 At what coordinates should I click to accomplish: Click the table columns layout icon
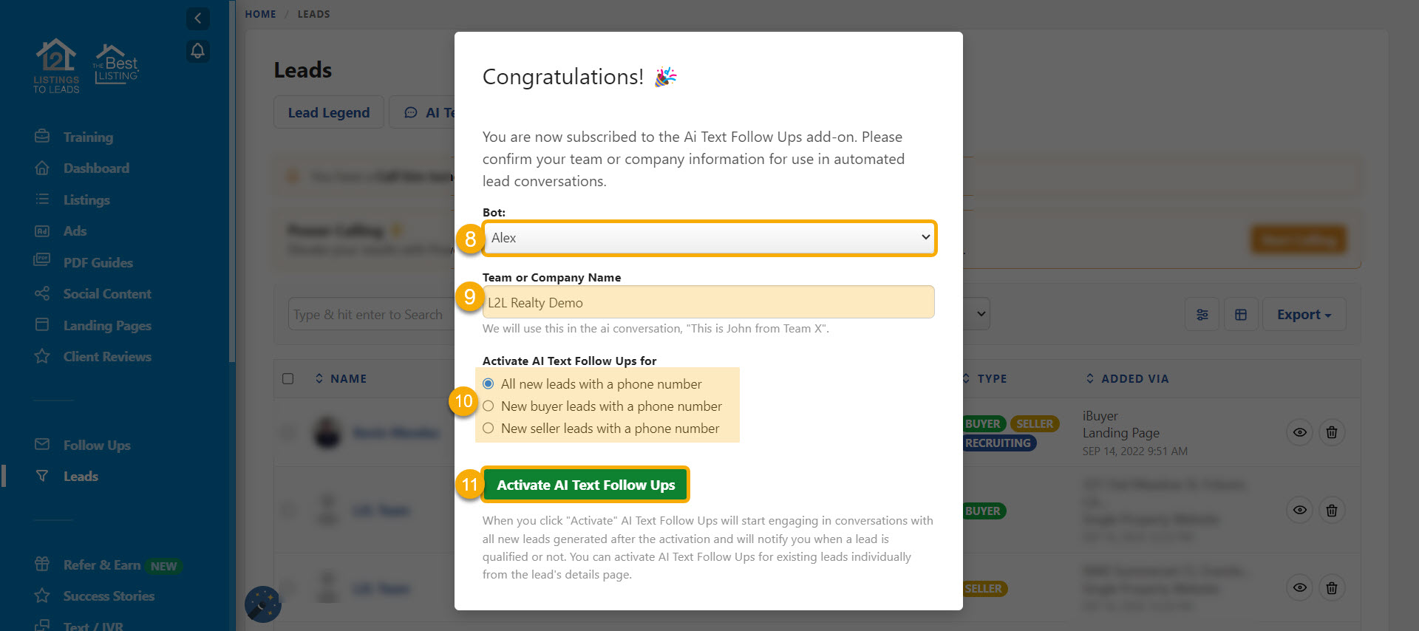(x=1241, y=315)
